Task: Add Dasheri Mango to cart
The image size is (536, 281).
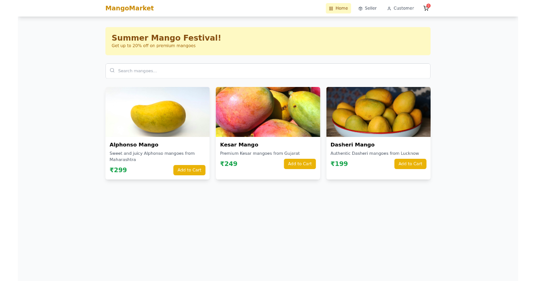Action: (410, 164)
